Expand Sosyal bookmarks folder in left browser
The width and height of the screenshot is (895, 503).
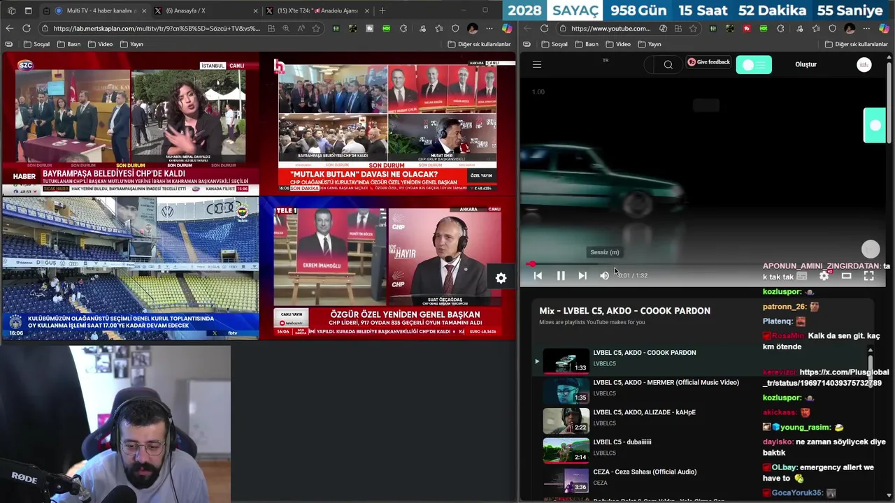point(36,44)
